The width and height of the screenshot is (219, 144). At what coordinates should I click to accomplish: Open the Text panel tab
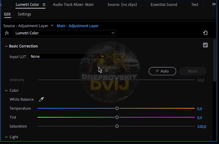195,5
